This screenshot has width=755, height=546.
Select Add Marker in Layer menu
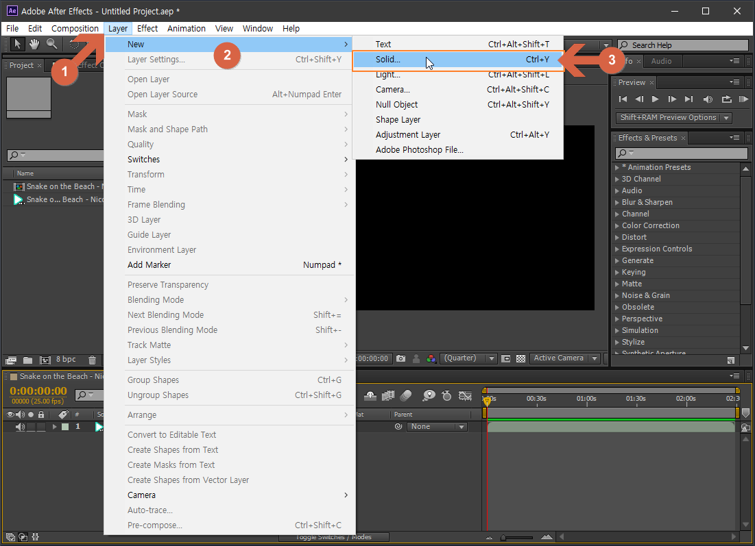coord(230,265)
